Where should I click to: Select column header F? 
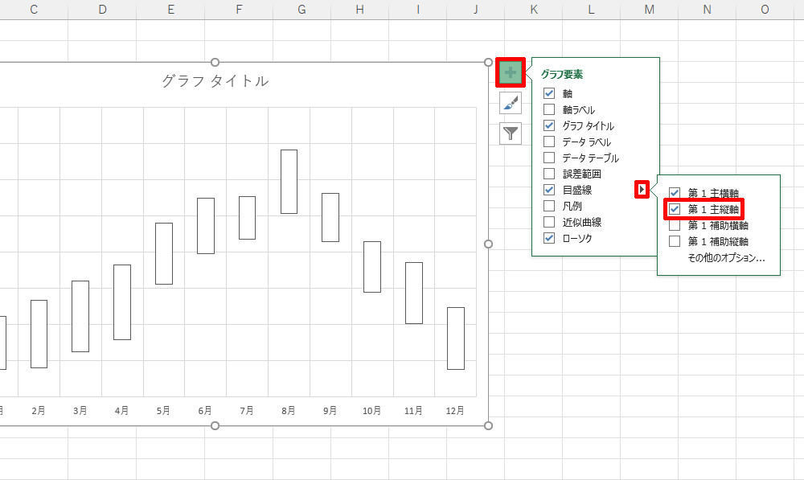tap(239, 9)
